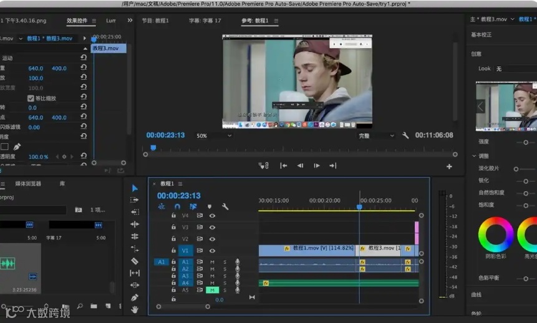537x323 pixels.
Task: Select the Selection arrow tool
Action: (x=135, y=188)
